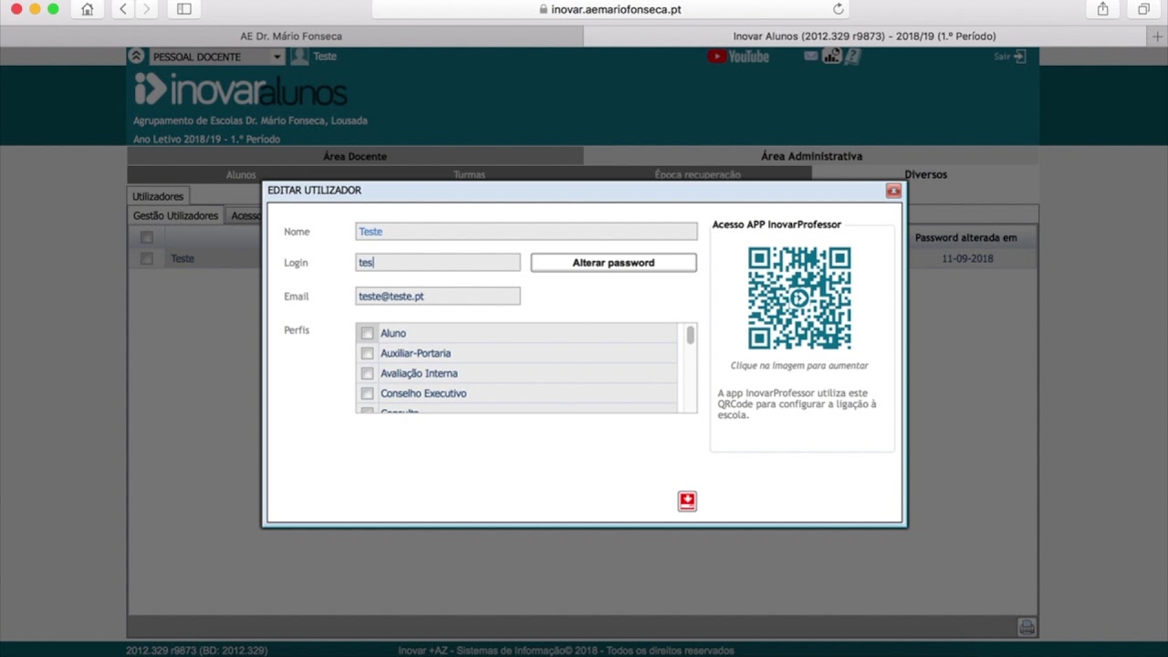Toggle the Teste user row checkbox
Viewport: 1168px width, 657px height.
tap(146, 258)
